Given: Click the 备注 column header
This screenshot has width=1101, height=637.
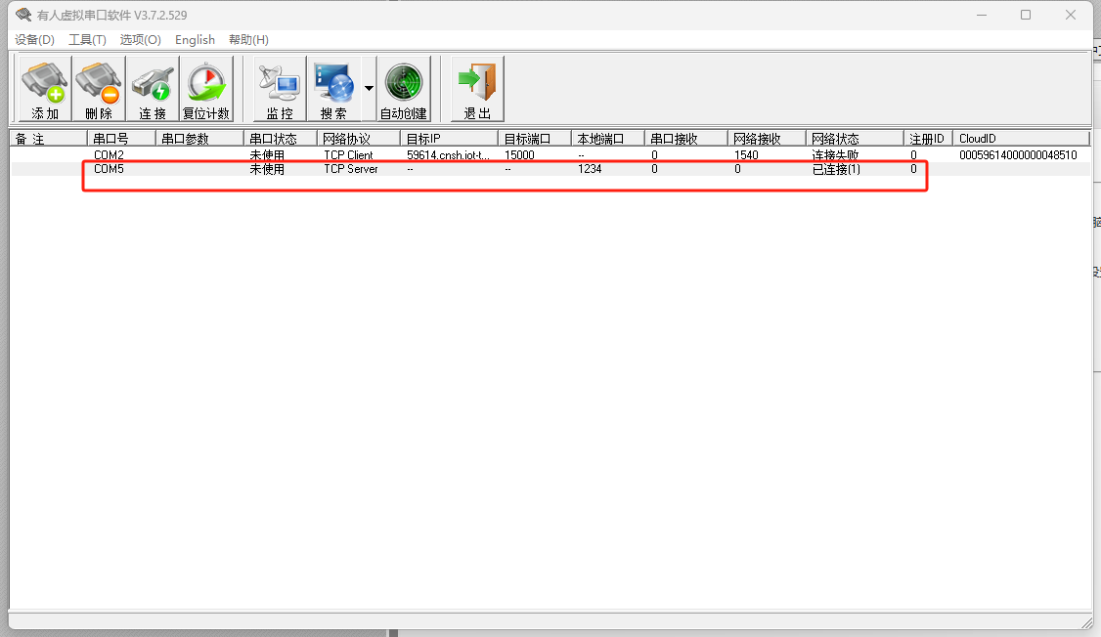Looking at the screenshot, I should (49, 139).
